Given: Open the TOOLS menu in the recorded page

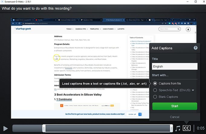Looking at the screenshot, I should point(70,29).
